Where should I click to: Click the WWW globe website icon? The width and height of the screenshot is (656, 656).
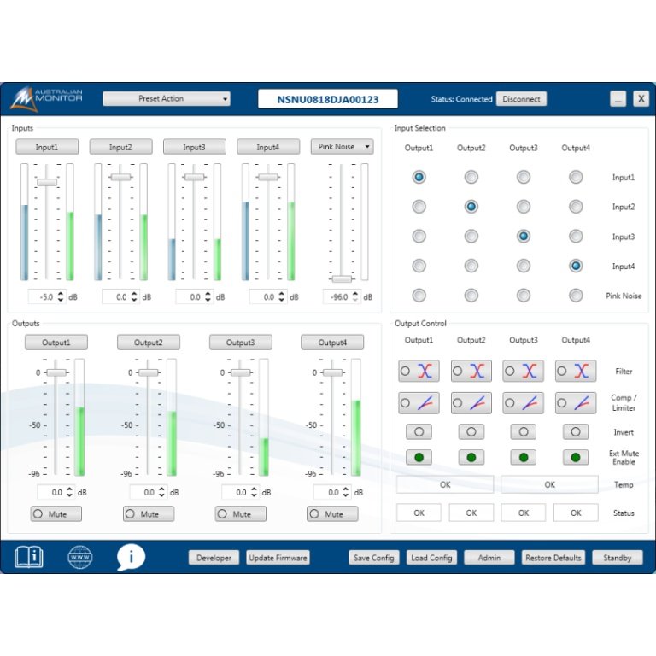(x=80, y=557)
